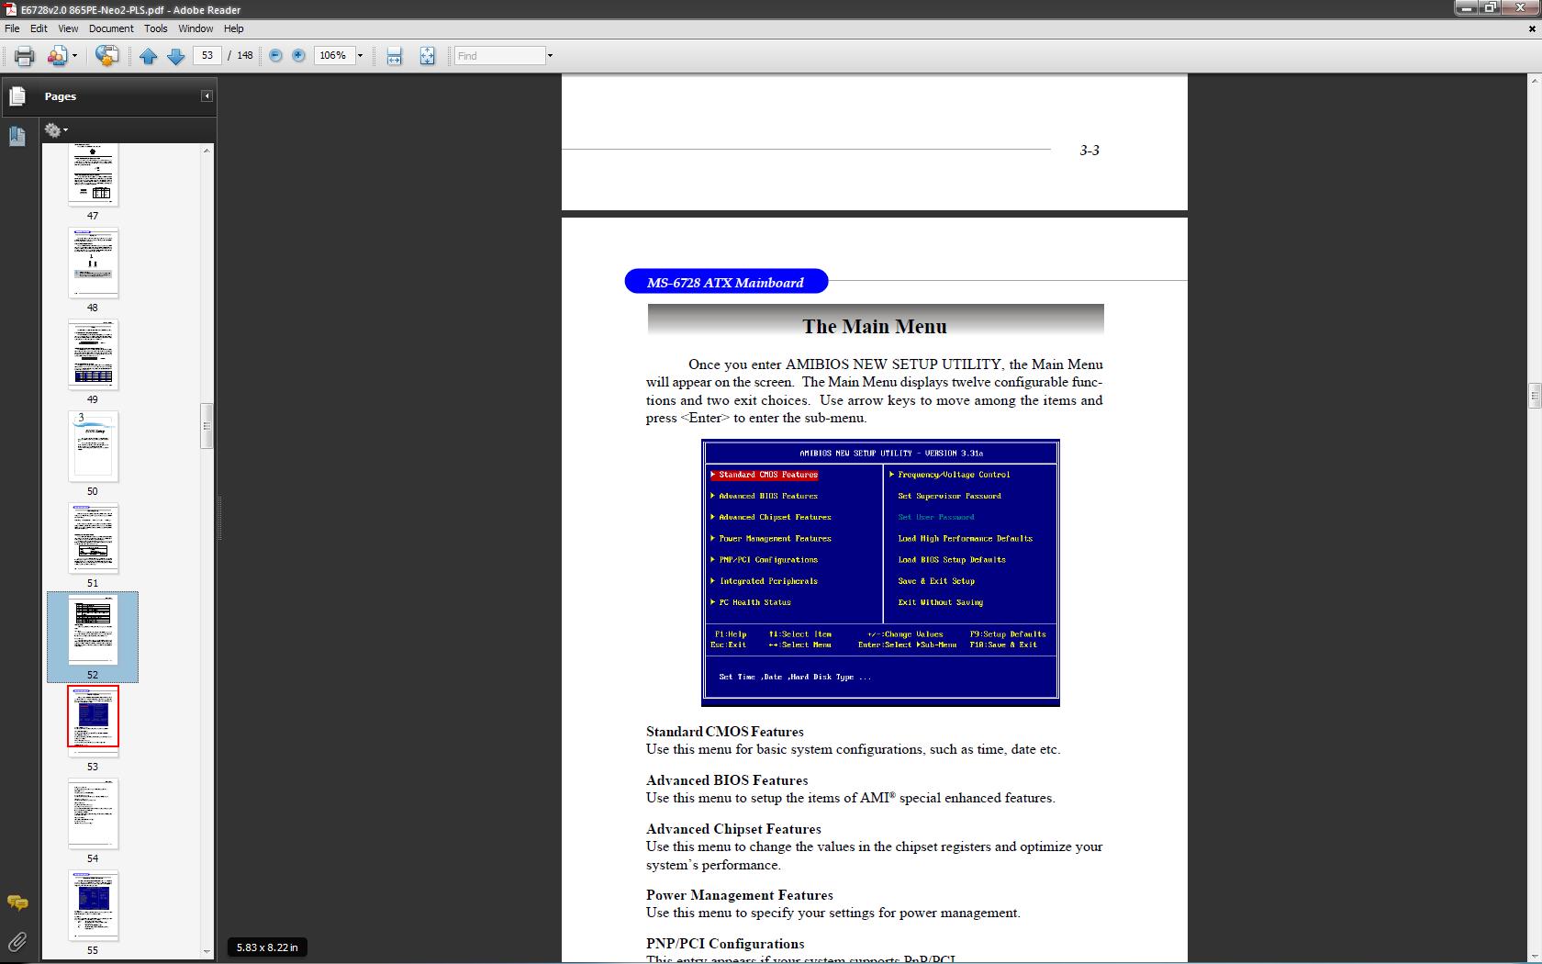This screenshot has height=964, width=1542.
Task: Click the 'PNP/PCI Configurations' bold heading
Action: tap(725, 944)
